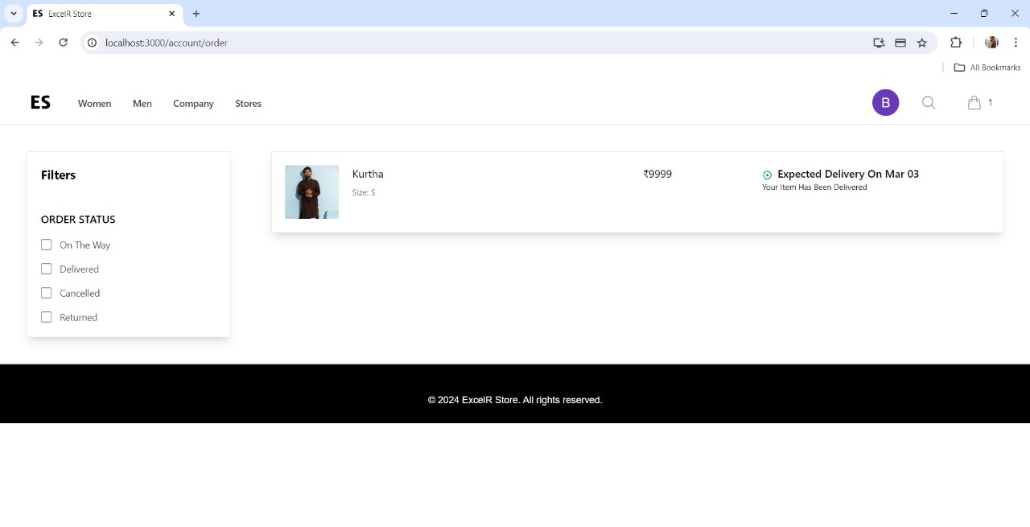Open the purple B user avatar

click(885, 103)
